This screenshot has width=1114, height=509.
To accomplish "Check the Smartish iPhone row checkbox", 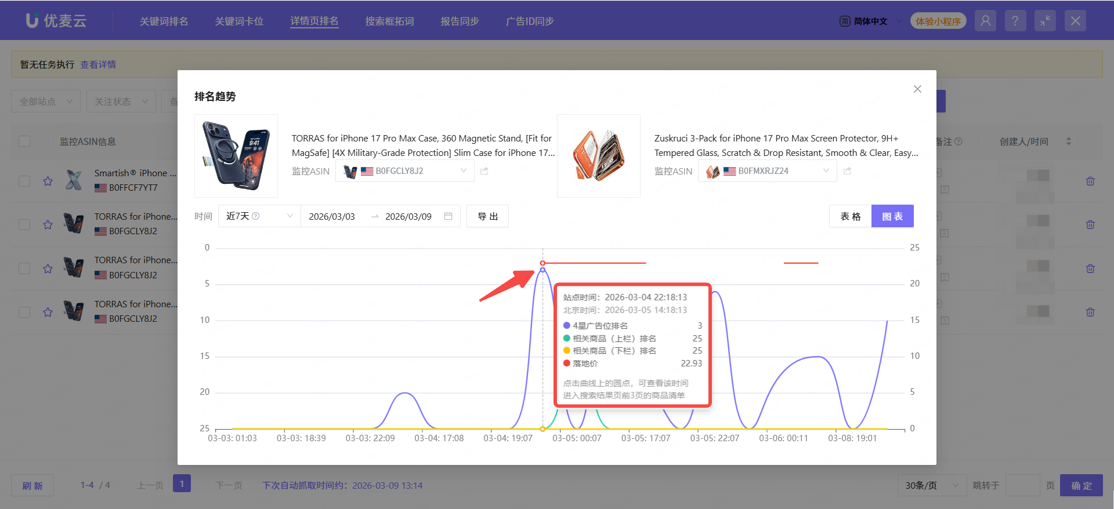I will pyautogui.click(x=24, y=181).
